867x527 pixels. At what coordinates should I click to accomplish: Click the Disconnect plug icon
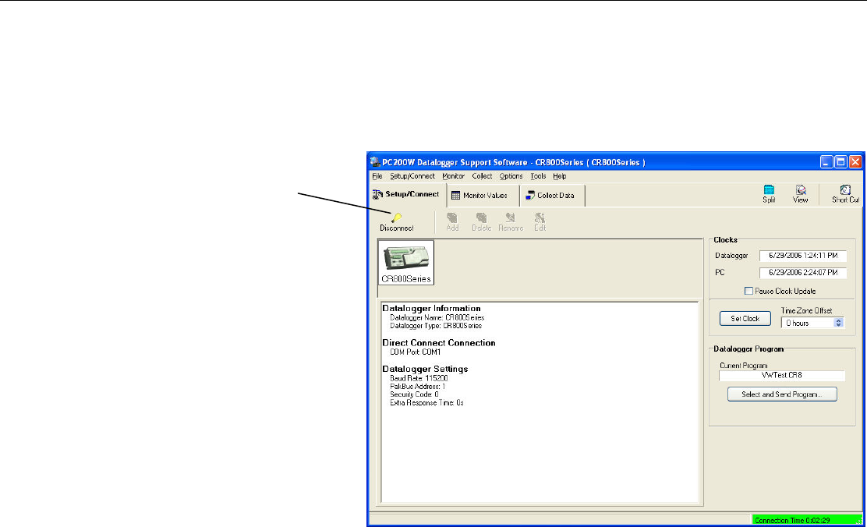(x=396, y=218)
